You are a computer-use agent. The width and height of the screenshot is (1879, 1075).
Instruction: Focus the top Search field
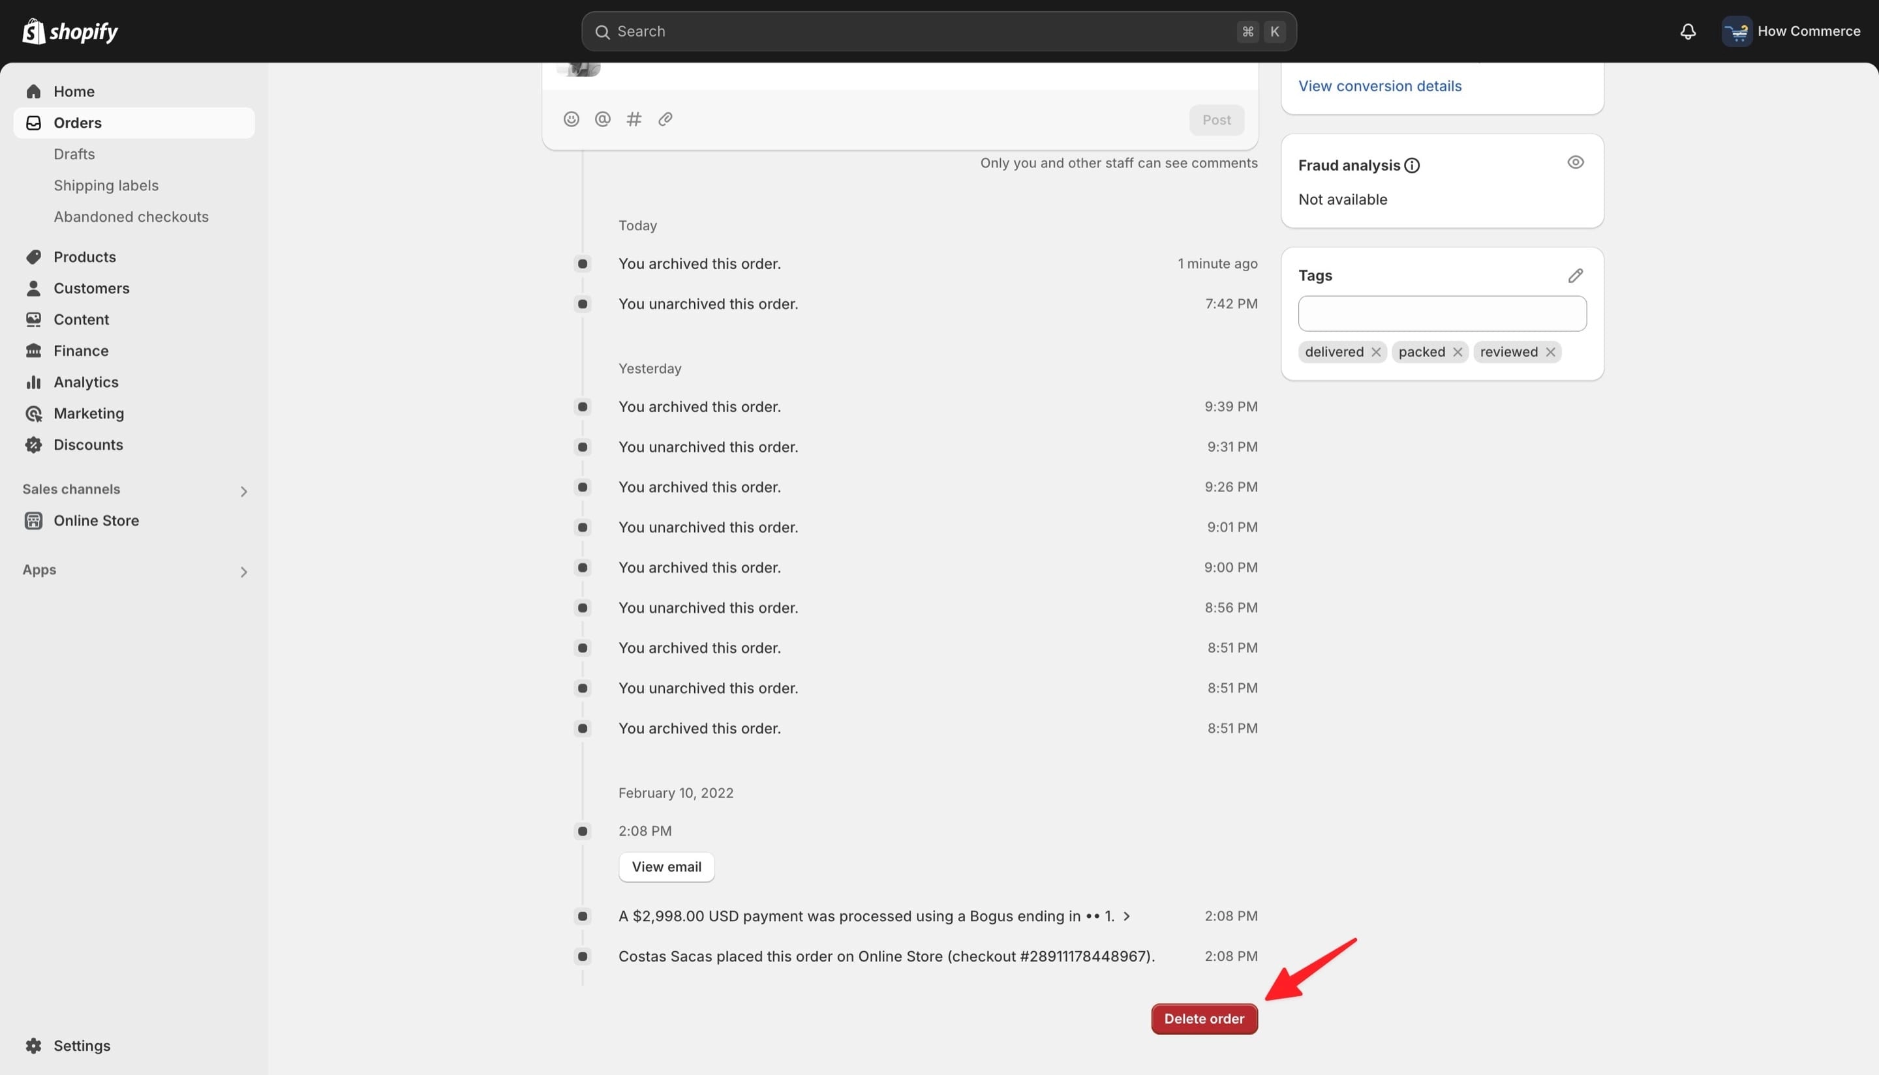938,32
